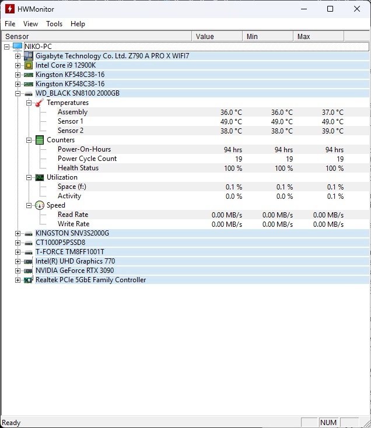Click the 94 hrs Power-On-Hours value

(x=233, y=150)
